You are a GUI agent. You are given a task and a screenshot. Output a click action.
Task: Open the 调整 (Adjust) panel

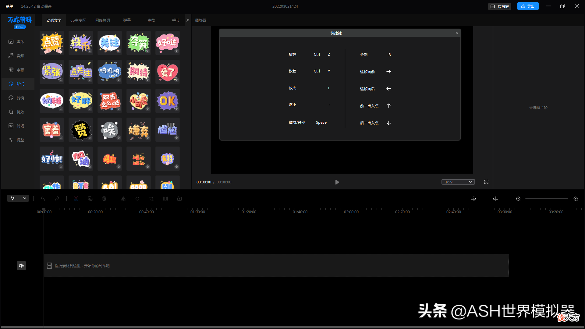coord(17,140)
